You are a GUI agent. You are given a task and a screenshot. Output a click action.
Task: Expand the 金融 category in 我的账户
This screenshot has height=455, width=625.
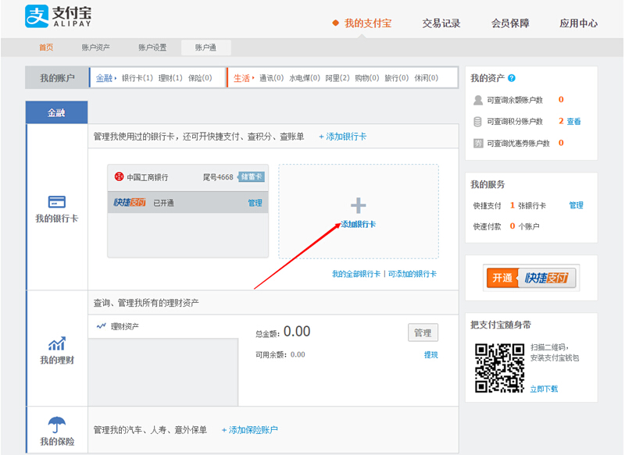[106, 78]
